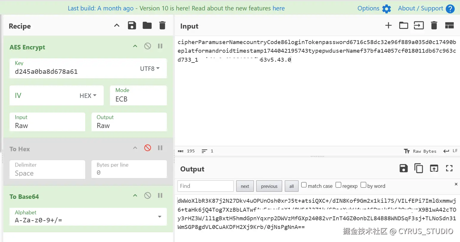
Task: Set breakpoint on To Hex operation
Action: pos(160,148)
